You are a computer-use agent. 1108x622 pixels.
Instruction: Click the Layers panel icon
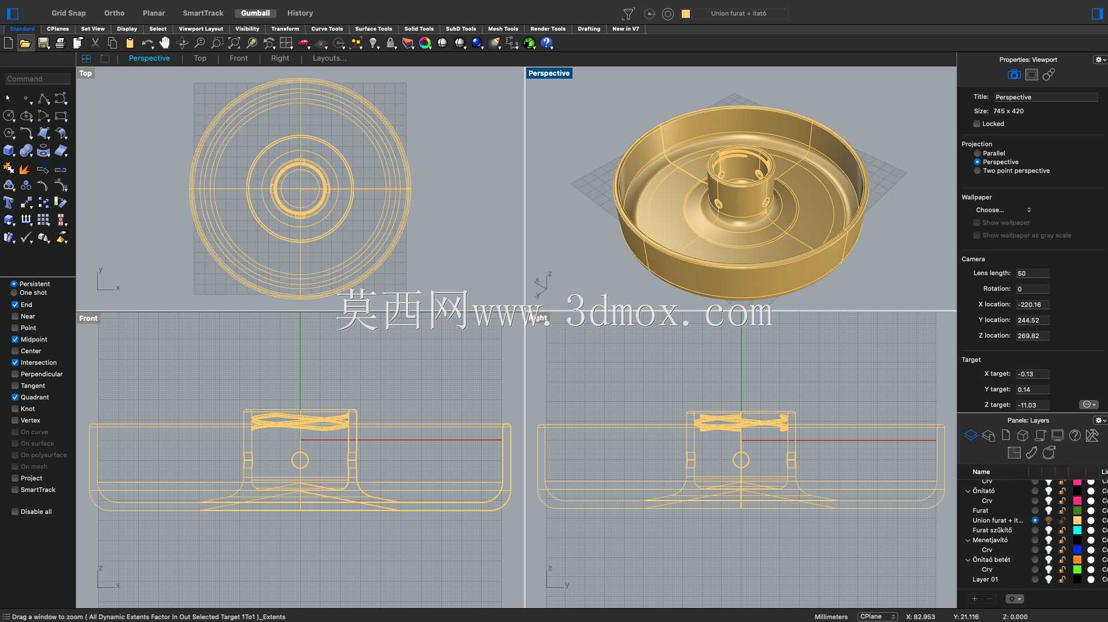971,435
